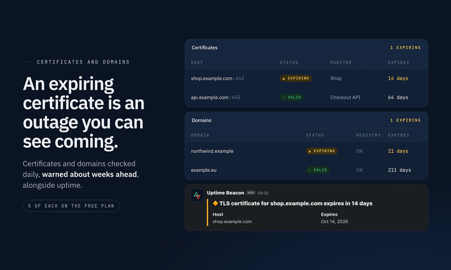Click the REGISTRY column header

coord(368,135)
